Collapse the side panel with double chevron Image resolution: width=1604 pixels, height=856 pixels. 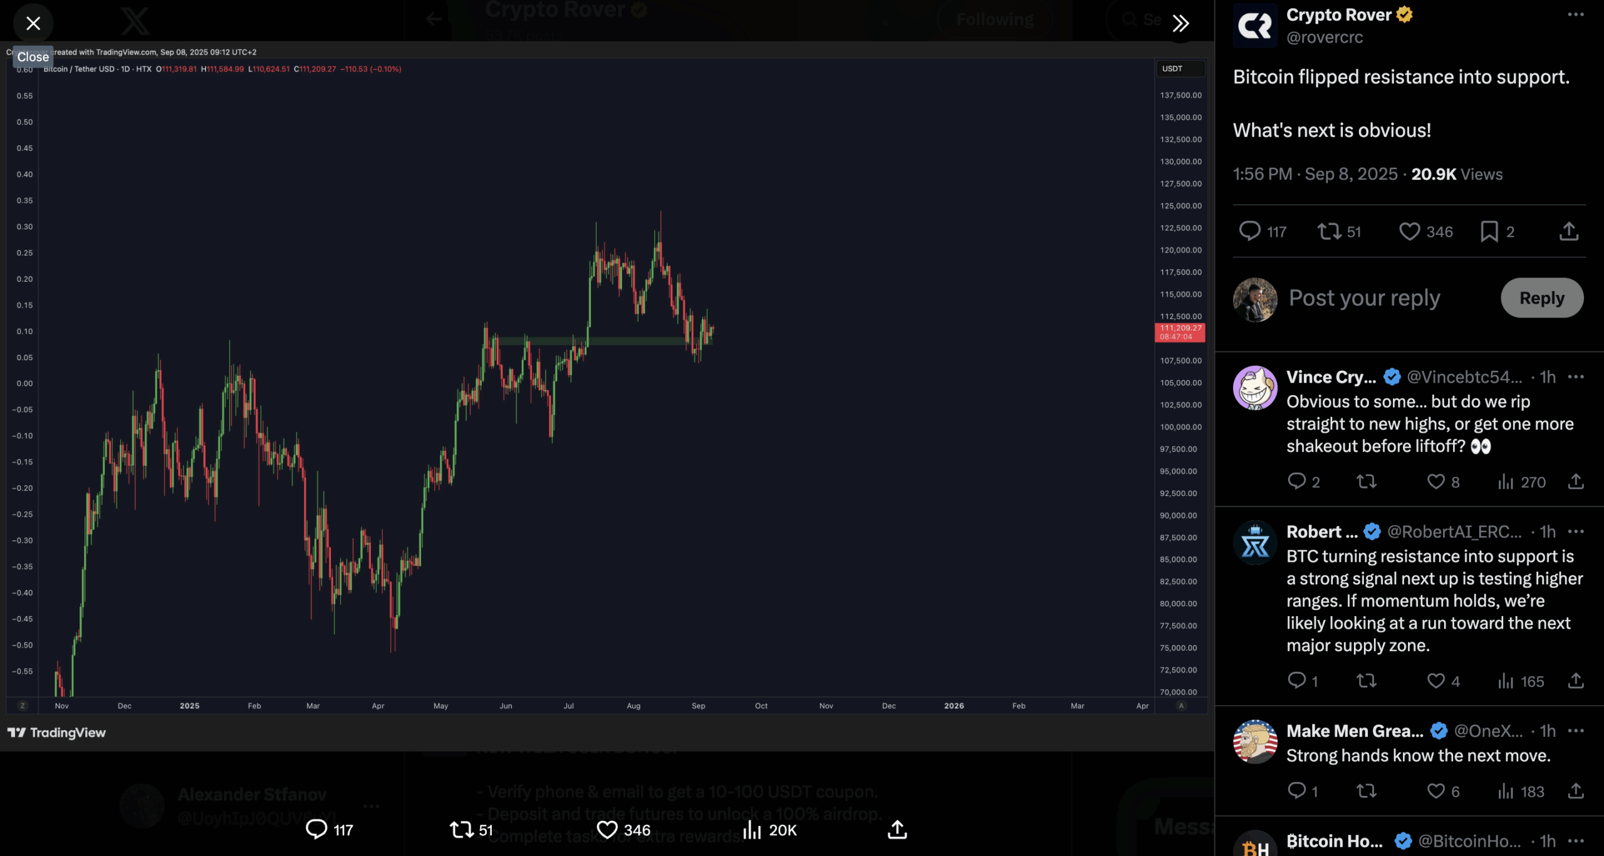(1180, 23)
